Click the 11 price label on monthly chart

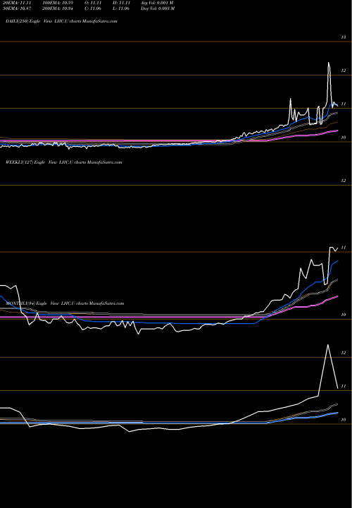coord(344,386)
